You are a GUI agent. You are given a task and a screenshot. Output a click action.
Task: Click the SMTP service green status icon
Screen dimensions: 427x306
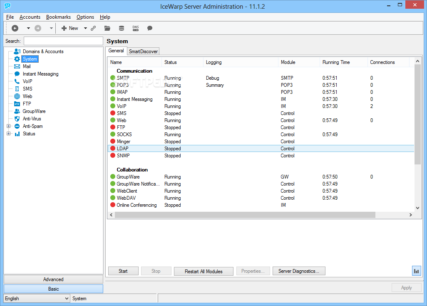[x=113, y=78]
